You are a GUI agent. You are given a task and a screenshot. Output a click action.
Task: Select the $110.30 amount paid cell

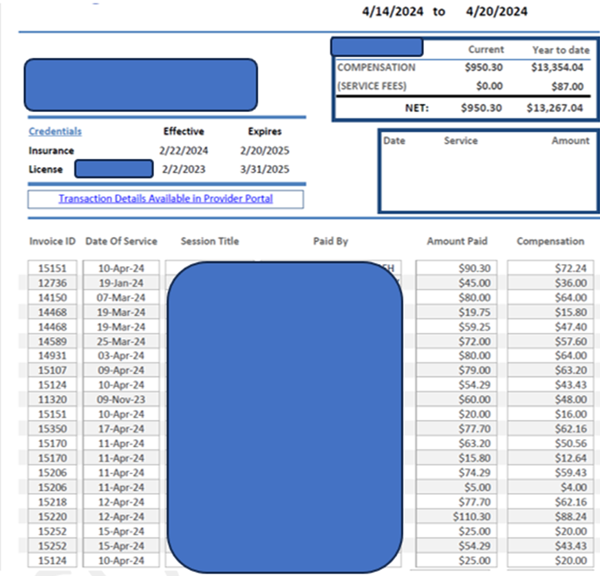click(x=457, y=516)
